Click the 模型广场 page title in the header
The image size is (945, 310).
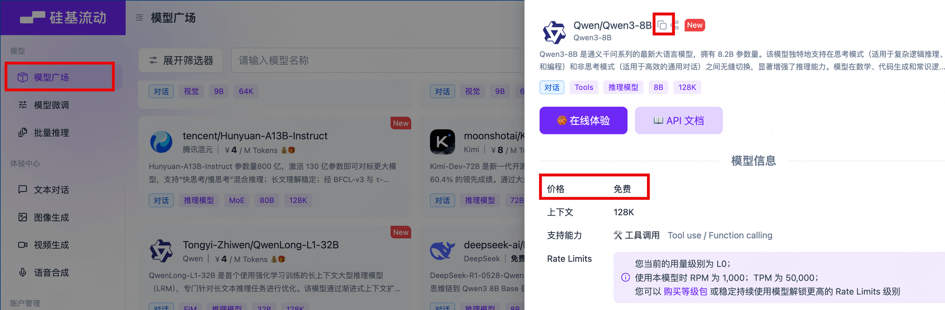(x=173, y=18)
